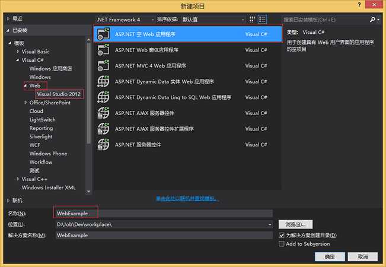Select the Windows Phone category
The height and width of the screenshot is (267, 386).
click(48, 154)
